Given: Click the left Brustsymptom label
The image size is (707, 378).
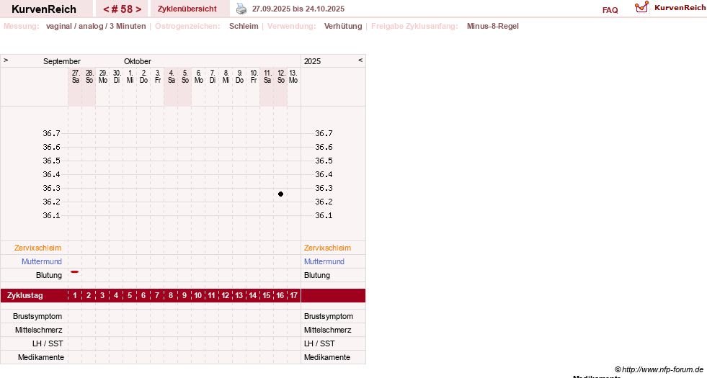Looking at the screenshot, I should [x=37, y=316].
